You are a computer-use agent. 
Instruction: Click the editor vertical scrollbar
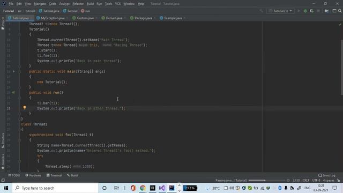point(341,68)
